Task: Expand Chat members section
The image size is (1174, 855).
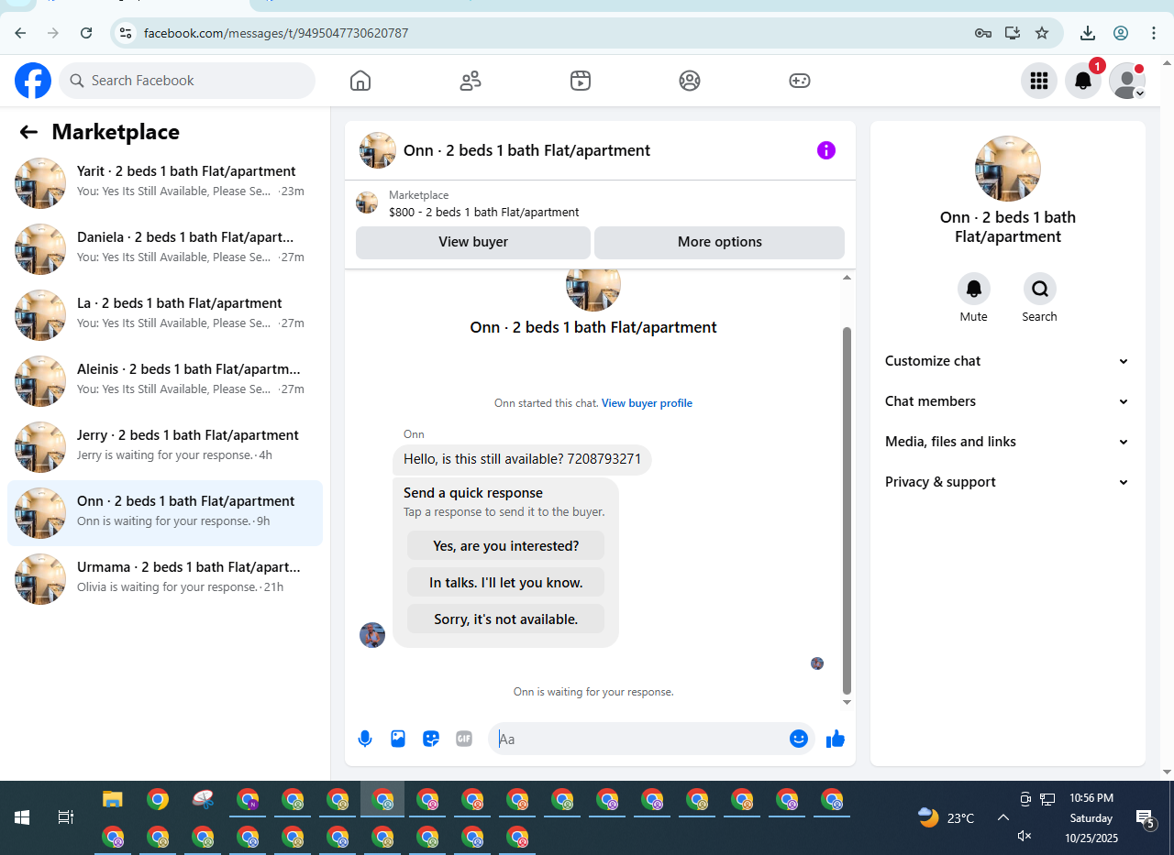Action: (1007, 401)
